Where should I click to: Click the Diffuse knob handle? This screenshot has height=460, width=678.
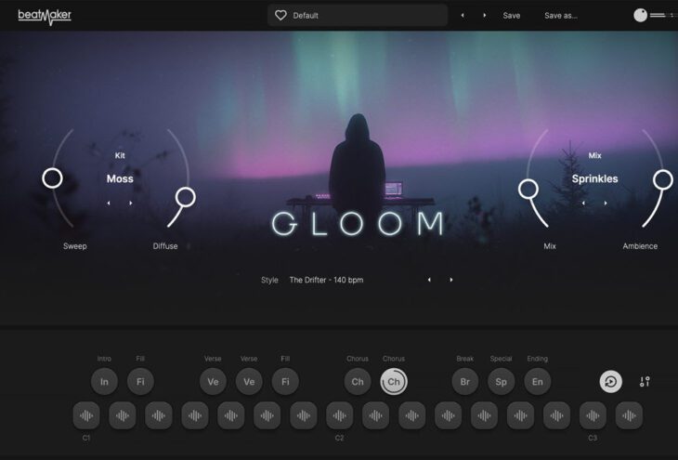click(x=186, y=197)
